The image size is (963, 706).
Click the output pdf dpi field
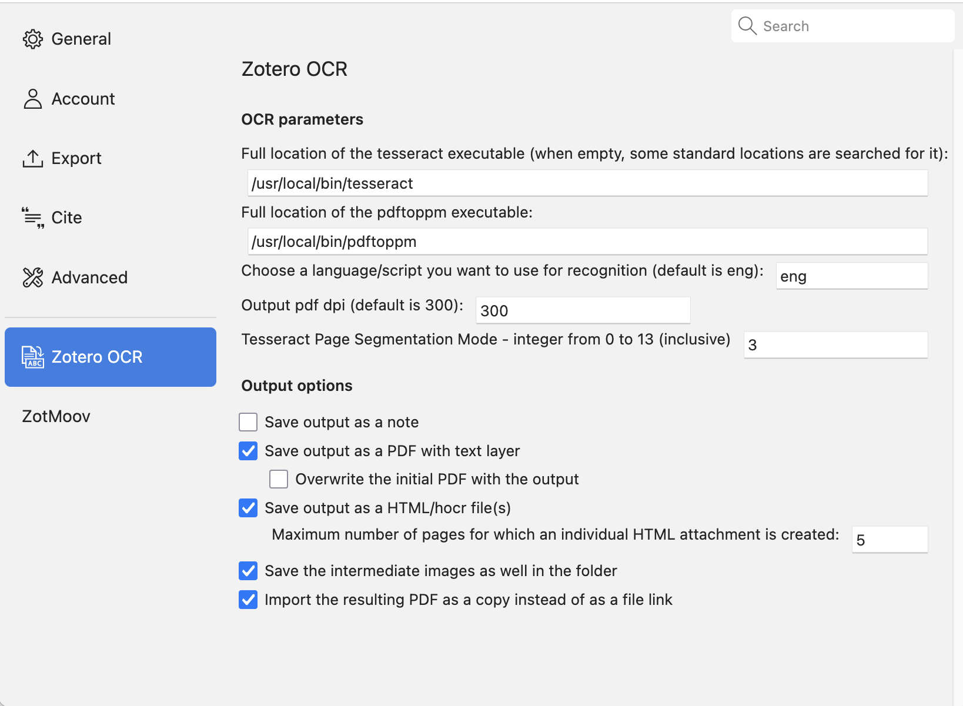(x=583, y=310)
